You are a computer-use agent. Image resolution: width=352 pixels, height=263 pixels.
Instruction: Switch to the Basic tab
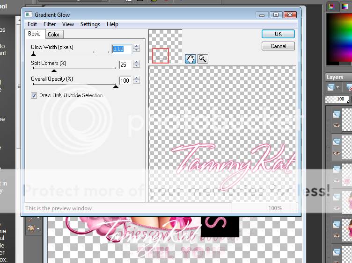tap(34, 34)
